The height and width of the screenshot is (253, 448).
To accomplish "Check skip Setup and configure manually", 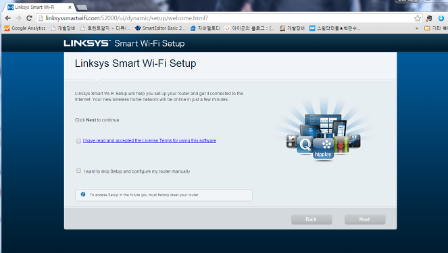I will 78,171.
